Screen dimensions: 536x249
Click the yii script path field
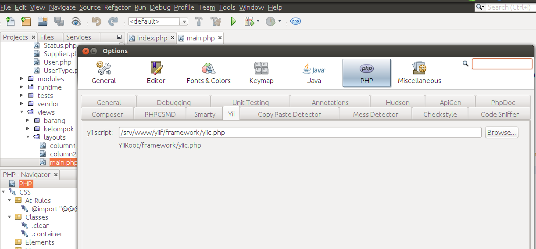point(300,132)
